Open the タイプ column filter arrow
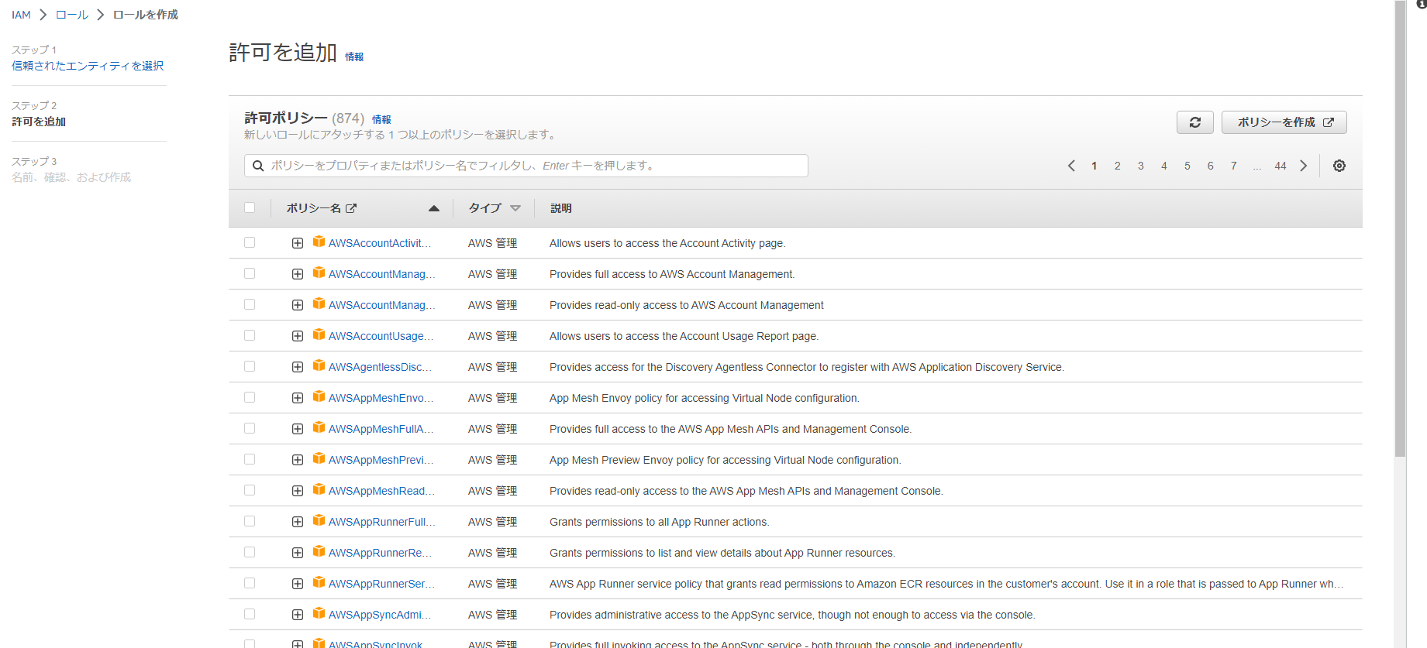Image resolution: width=1427 pixels, height=648 pixels. [515, 208]
